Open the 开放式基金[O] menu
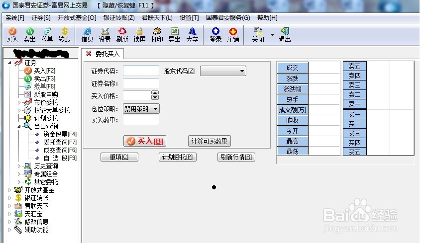Image resolution: width=421 pixels, height=243 pixels. pyautogui.click(x=77, y=18)
